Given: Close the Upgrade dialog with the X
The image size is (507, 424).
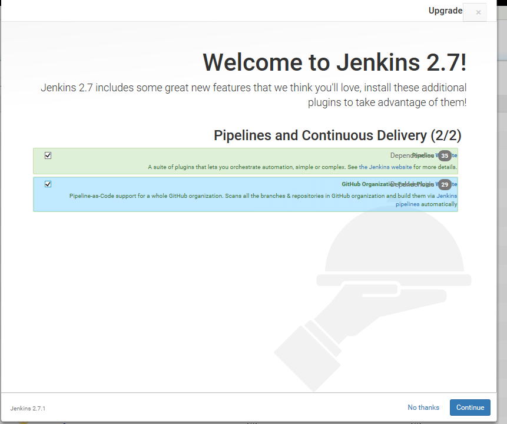Looking at the screenshot, I should 478,12.
